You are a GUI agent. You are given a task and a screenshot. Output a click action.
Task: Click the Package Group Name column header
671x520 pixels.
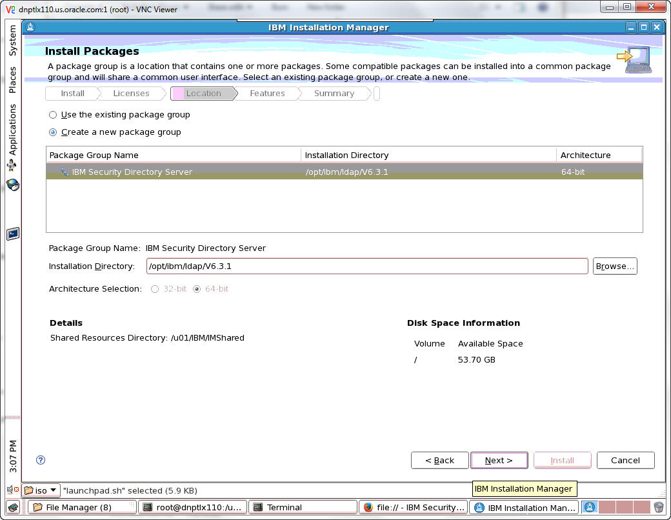tap(174, 155)
